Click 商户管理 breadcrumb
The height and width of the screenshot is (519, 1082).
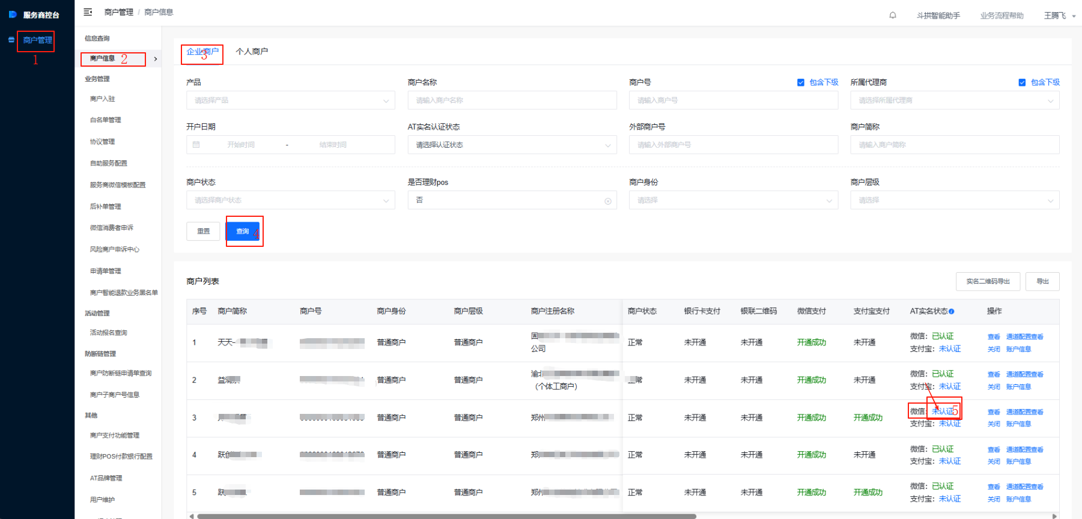[119, 12]
